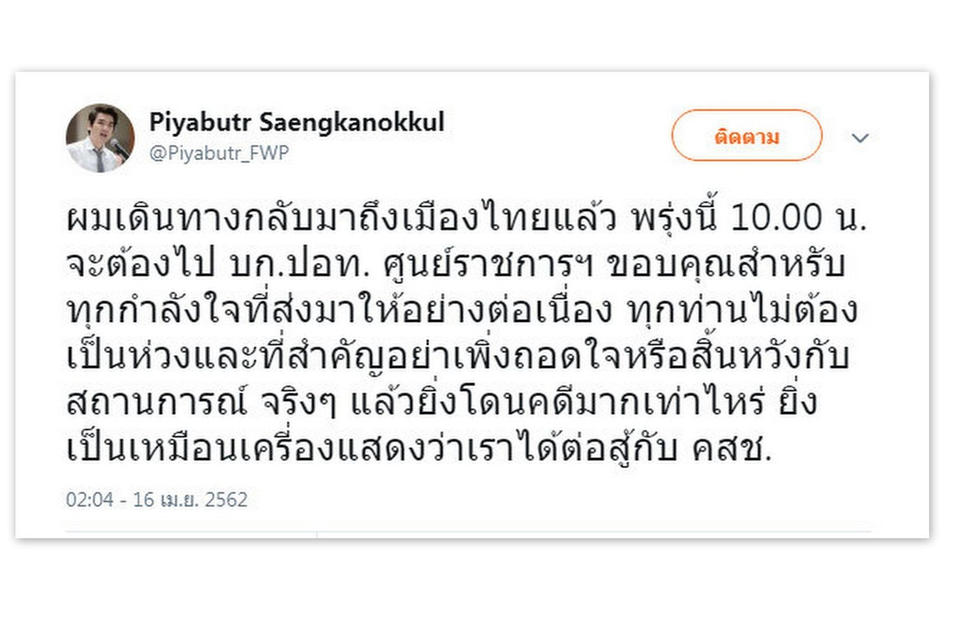Image resolution: width=954 pixels, height=636 pixels.
Task: Click "คสช." at the tweet's end
Action: point(731,449)
